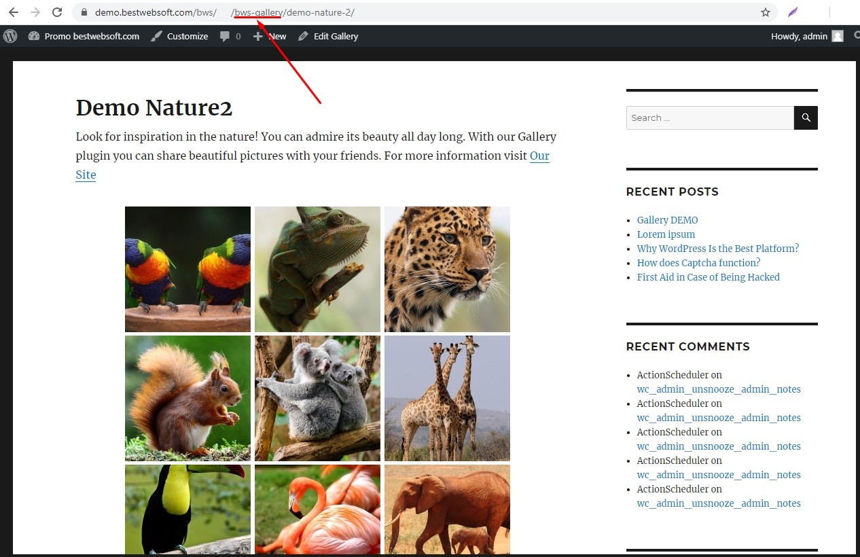
Task: Open last wc_admin_unsnooze_admin_notes comment link
Action: coord(719,503)
